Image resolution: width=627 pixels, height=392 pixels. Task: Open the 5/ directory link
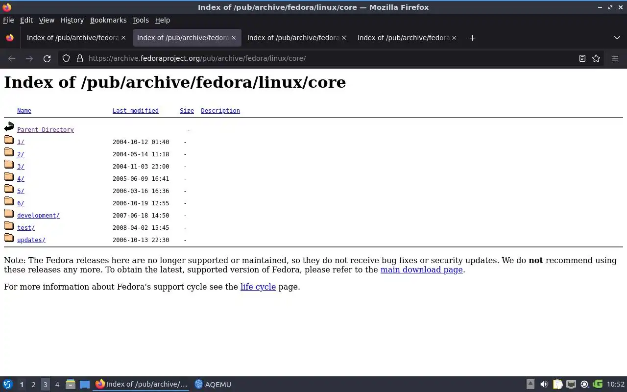click(x=21, y=191)
